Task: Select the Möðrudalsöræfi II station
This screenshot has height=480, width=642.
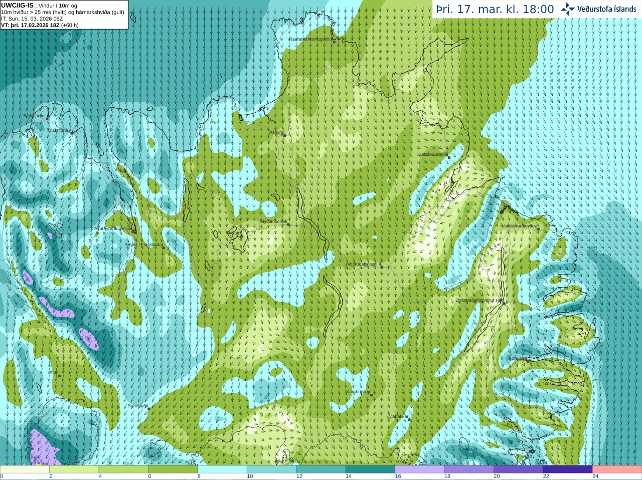Action: pos(382,267)
